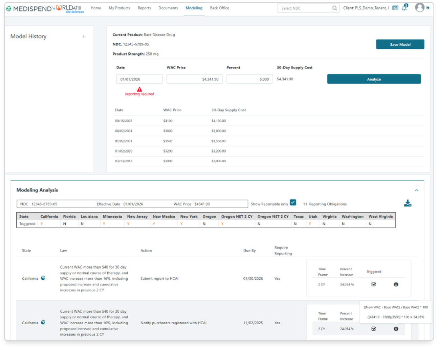This screenshot has height=349, width=438.
Task: Run the Analyze action
Action: (x=374, y=79)
